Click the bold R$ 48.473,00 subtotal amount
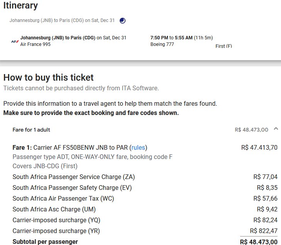The width and height of the screenshot is (281, 245). pos(259,242)
